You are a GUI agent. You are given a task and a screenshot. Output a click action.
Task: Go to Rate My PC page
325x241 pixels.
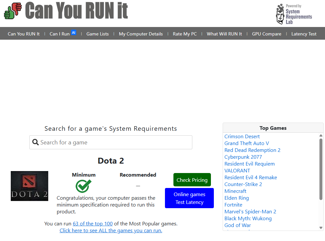[x=185, y=34]
